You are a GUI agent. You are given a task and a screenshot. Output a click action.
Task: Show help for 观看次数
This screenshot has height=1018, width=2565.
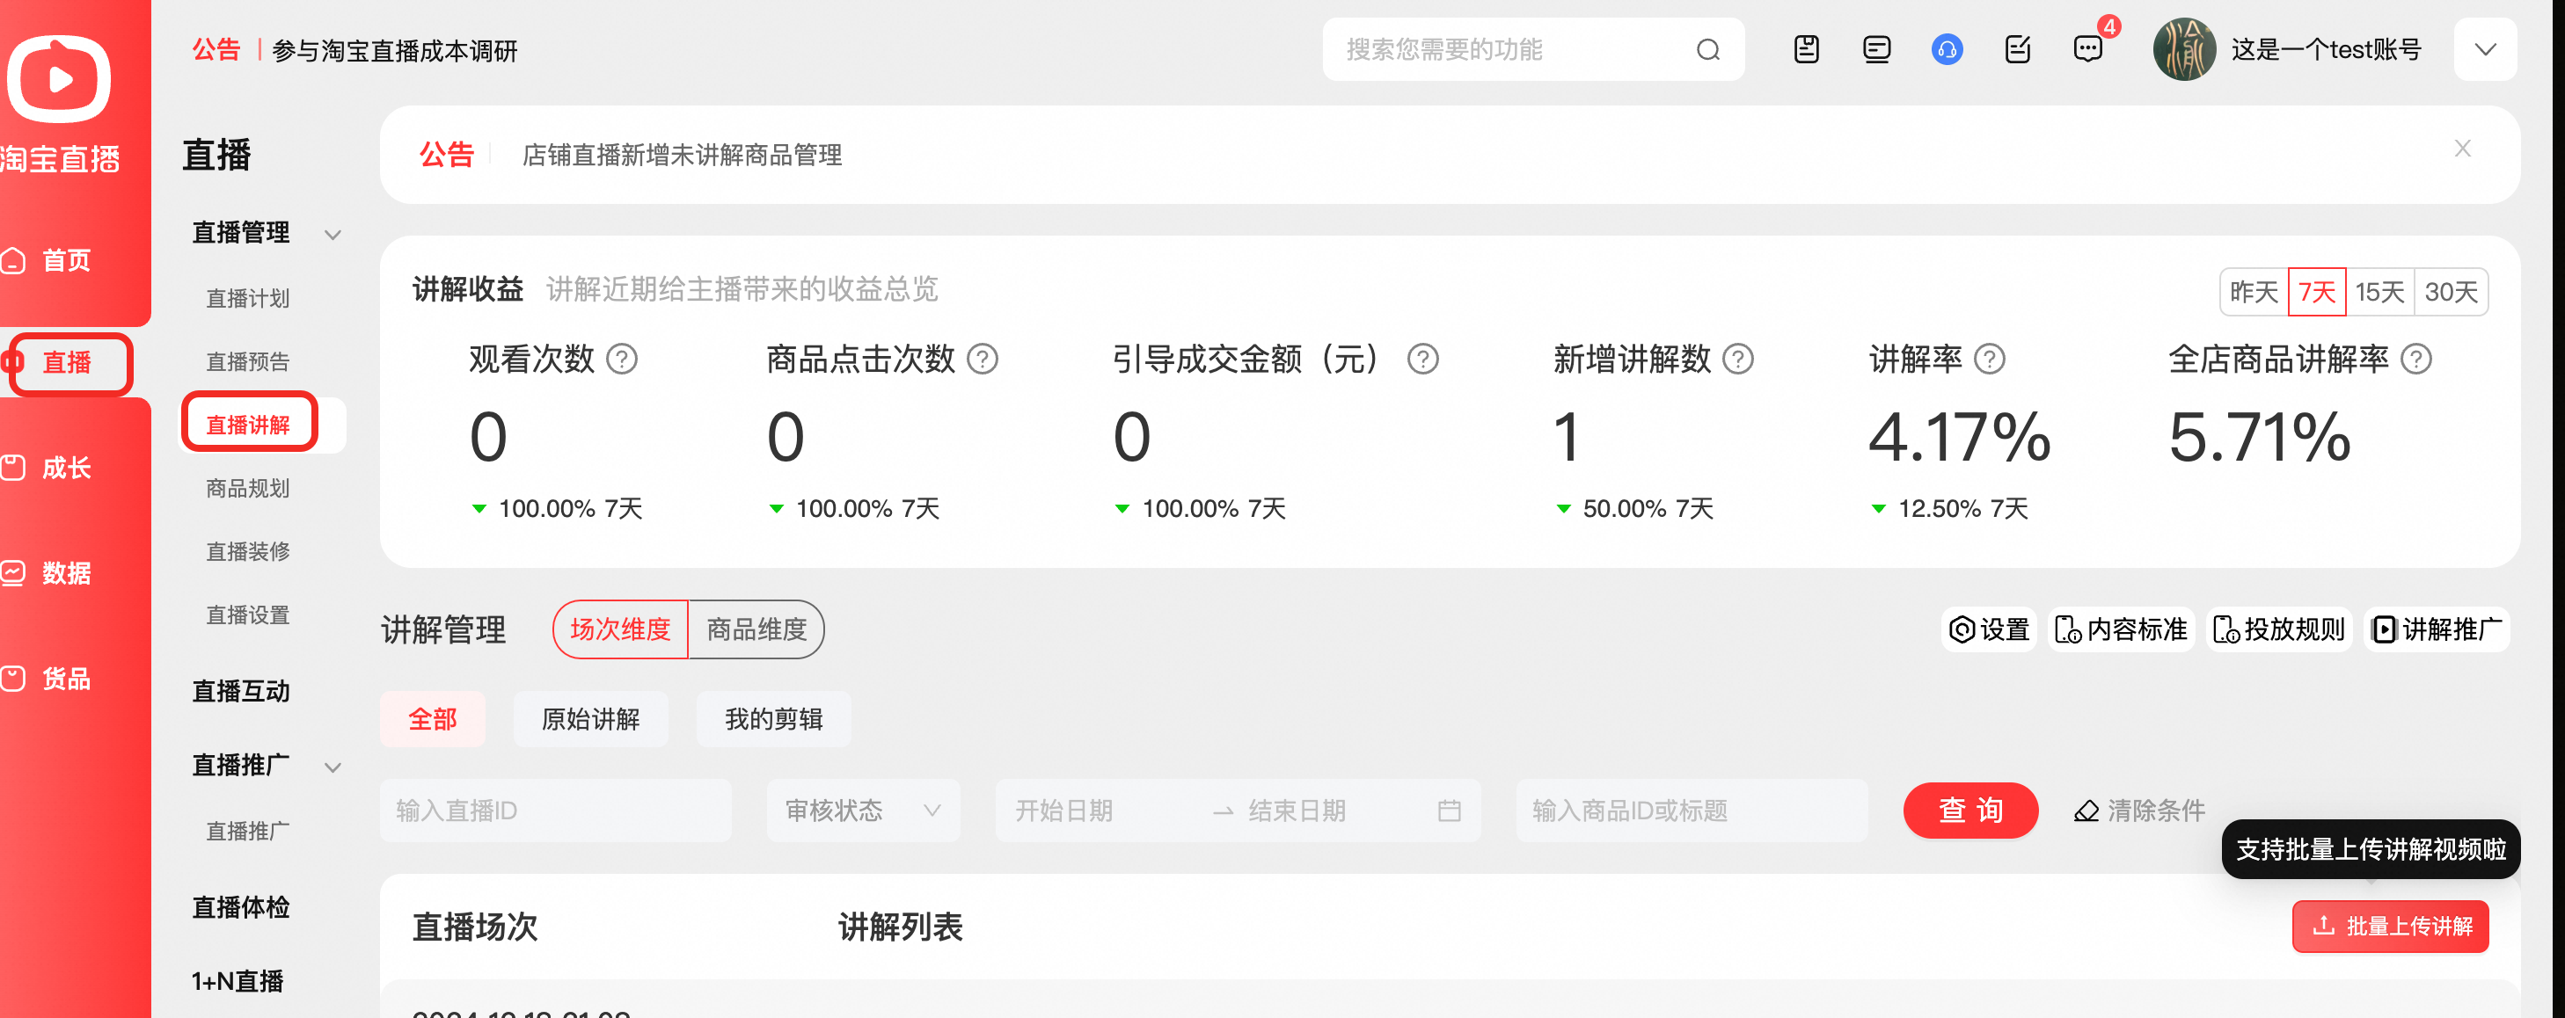click(x=621, y=359)
